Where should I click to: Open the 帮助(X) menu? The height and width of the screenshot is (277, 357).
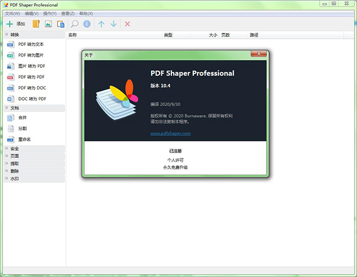tap(86, 14)
